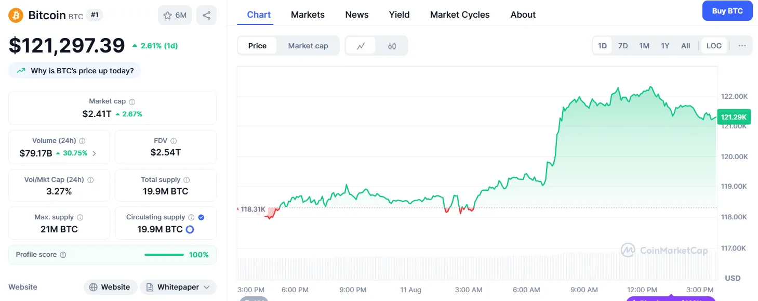The image size is (758, 301).
Task: Click the Buy BTC button
Action: tap(727, 11)
